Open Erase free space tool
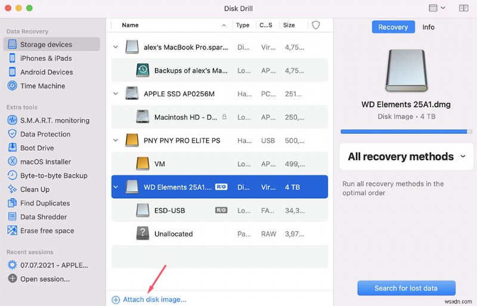Image resolution: width=477 pixels, height=306 pixels. (47, 230)
